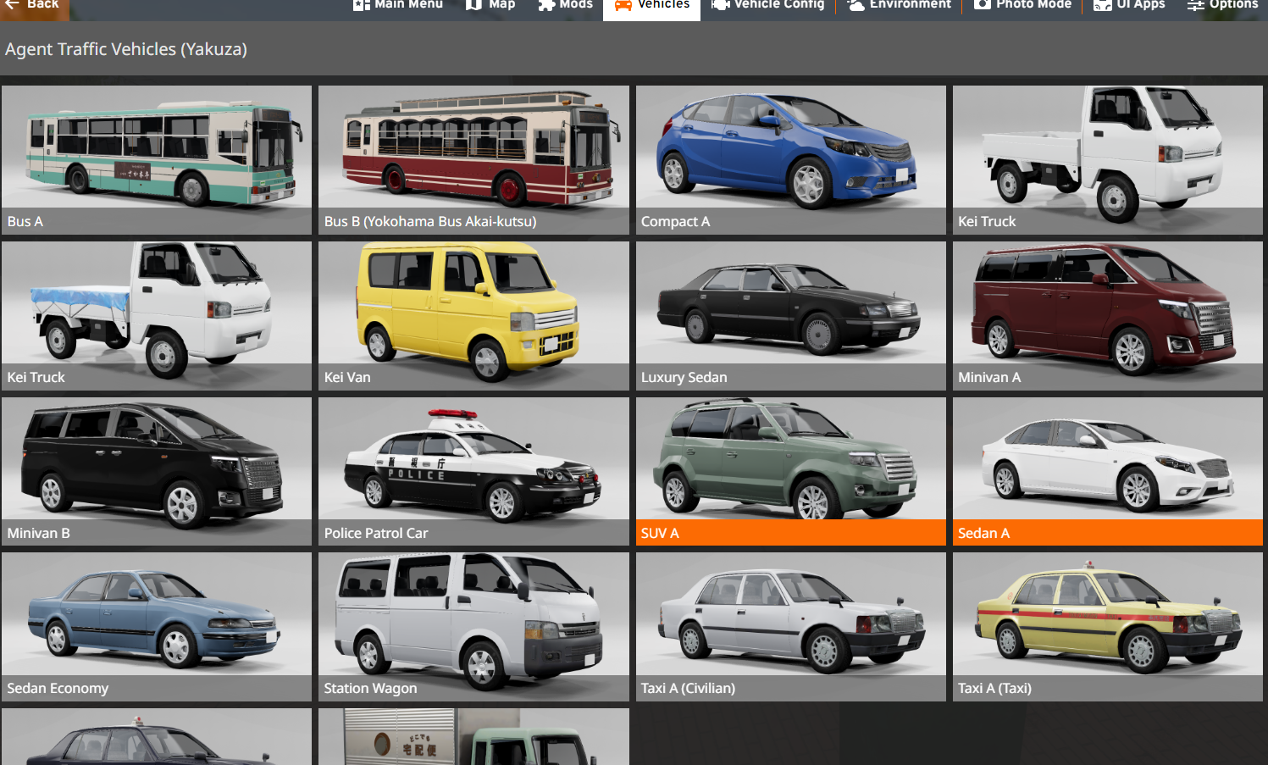Click the orange car Vehicles icon

coord(623,5)
